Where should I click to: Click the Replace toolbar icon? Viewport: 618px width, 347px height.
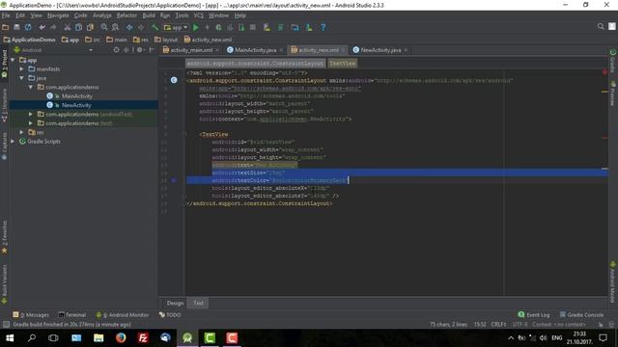(x=115, y=27)
